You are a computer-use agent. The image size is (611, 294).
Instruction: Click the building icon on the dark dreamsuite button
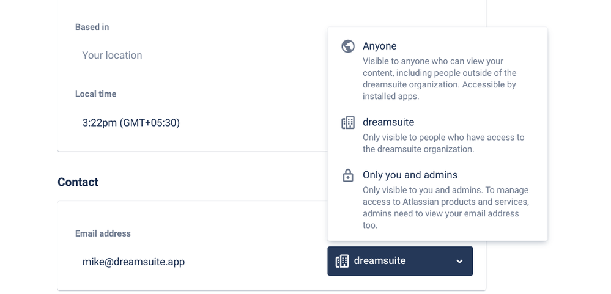point(343,261)
